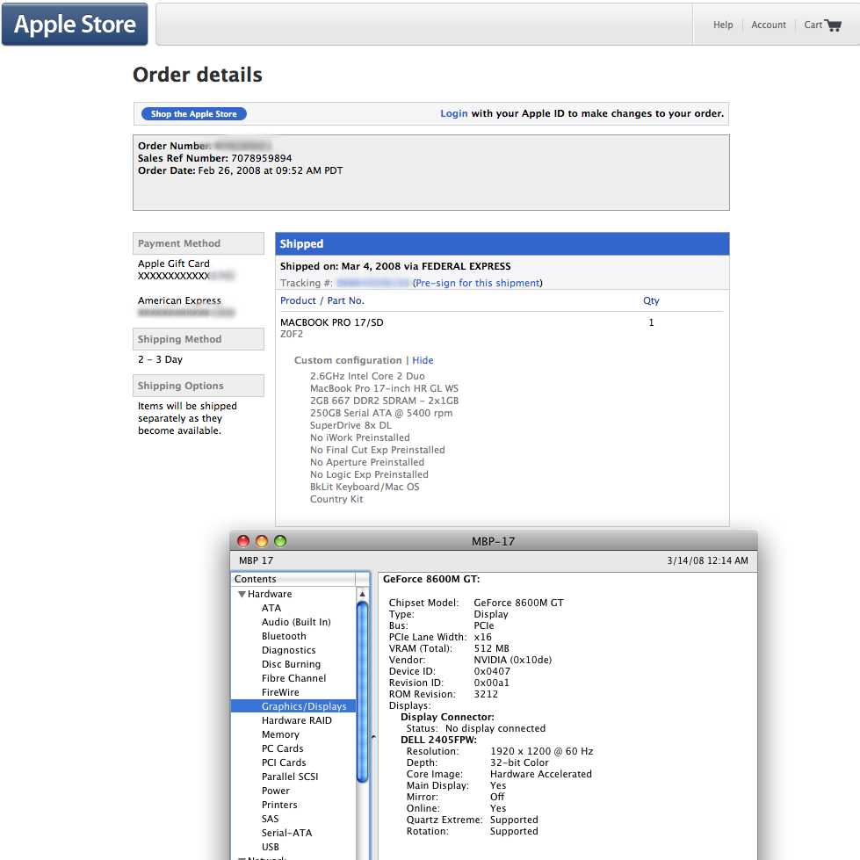Select Memory in the Hardware list
The image size is (860, 860).
(280, 734)
